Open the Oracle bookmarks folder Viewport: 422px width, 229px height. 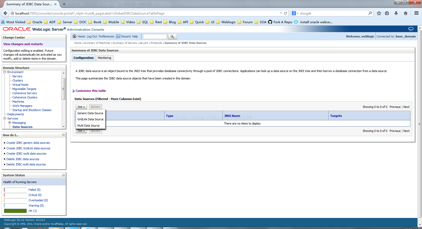[35, 22]
